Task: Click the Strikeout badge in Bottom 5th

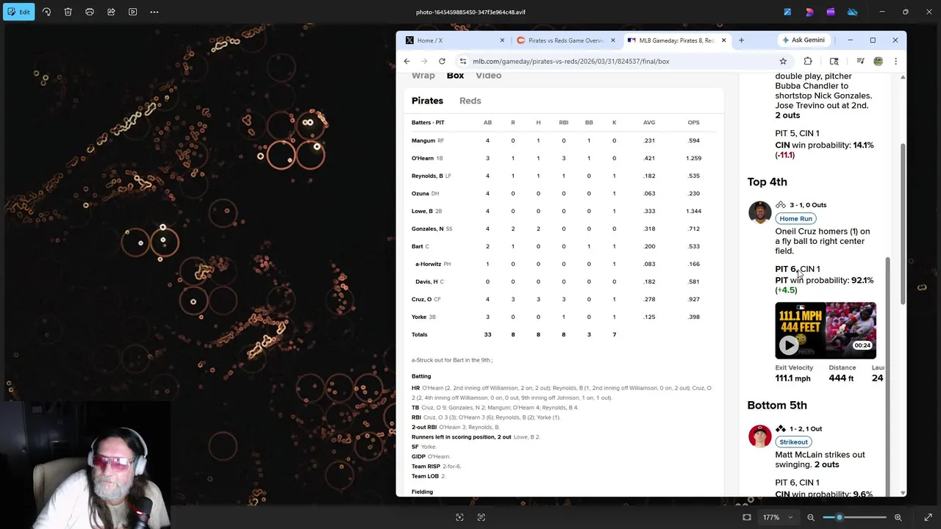Action: (793, 442)
